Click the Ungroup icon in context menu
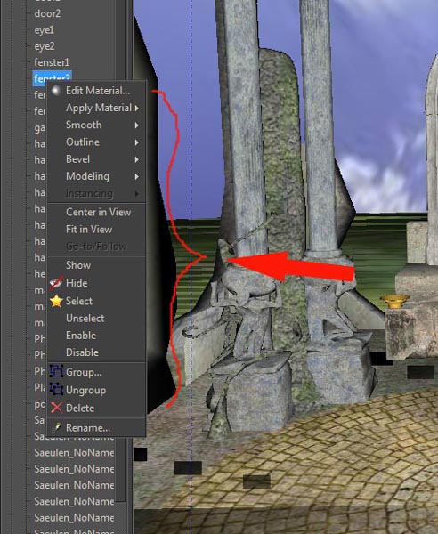This screenshot has height=534, width=438. click(x=56, y=390)
